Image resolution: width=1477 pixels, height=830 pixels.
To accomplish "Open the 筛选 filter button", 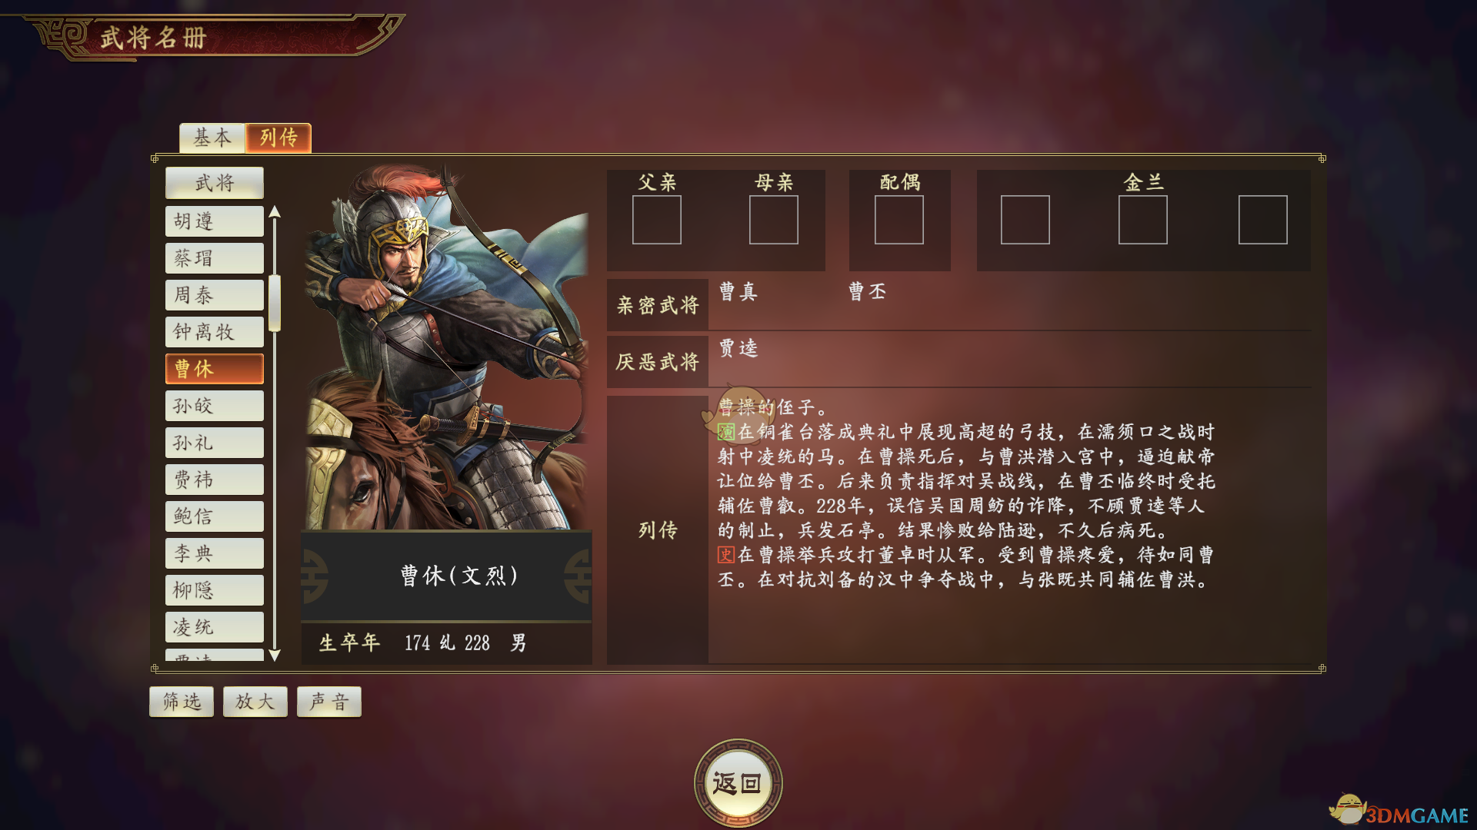I will 182,702.
